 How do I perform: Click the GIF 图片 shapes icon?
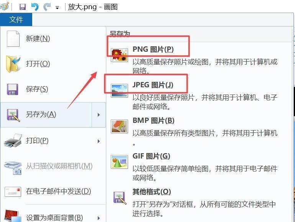119,162
